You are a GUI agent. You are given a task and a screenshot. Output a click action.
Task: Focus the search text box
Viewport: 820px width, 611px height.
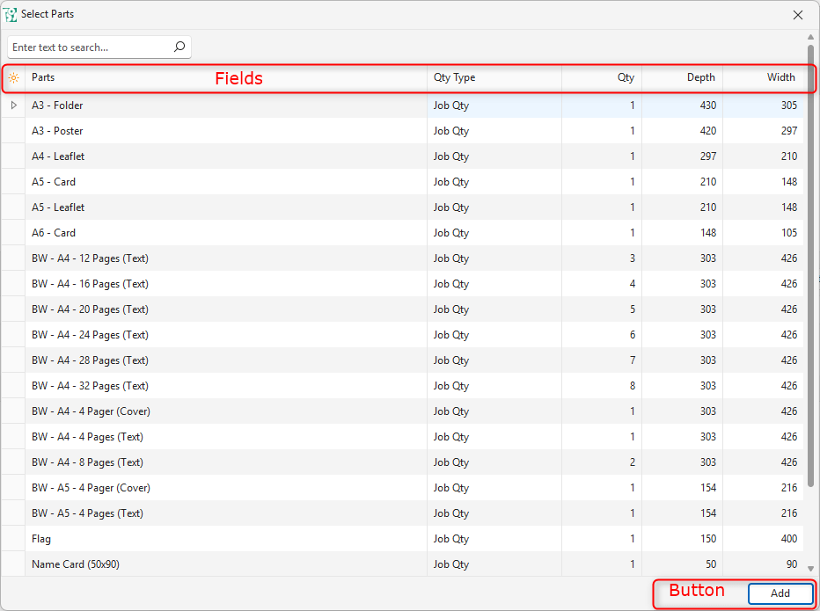click(88, 47)
